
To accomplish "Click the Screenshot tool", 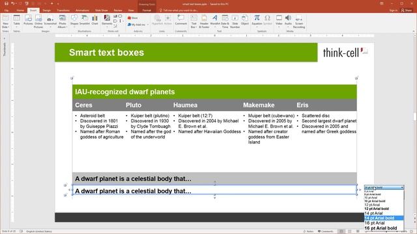I will click(x=50, y=21).
